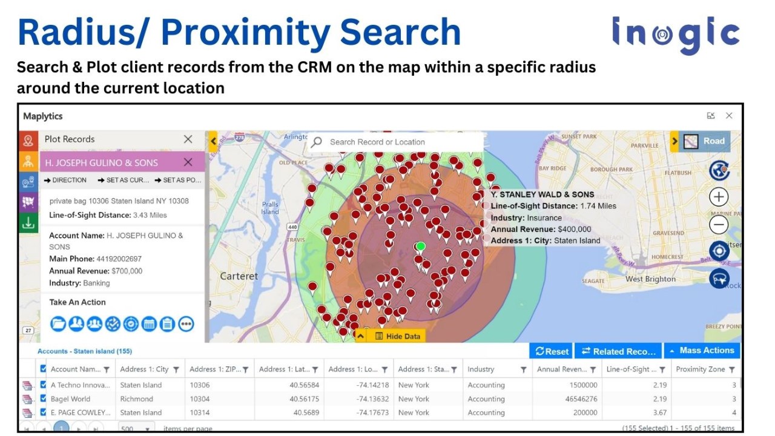The width and height of the screenshot is (775, 436).
Task: Click the Search Record or Location field
Action: pyautogui.click(x=397, y=142)
